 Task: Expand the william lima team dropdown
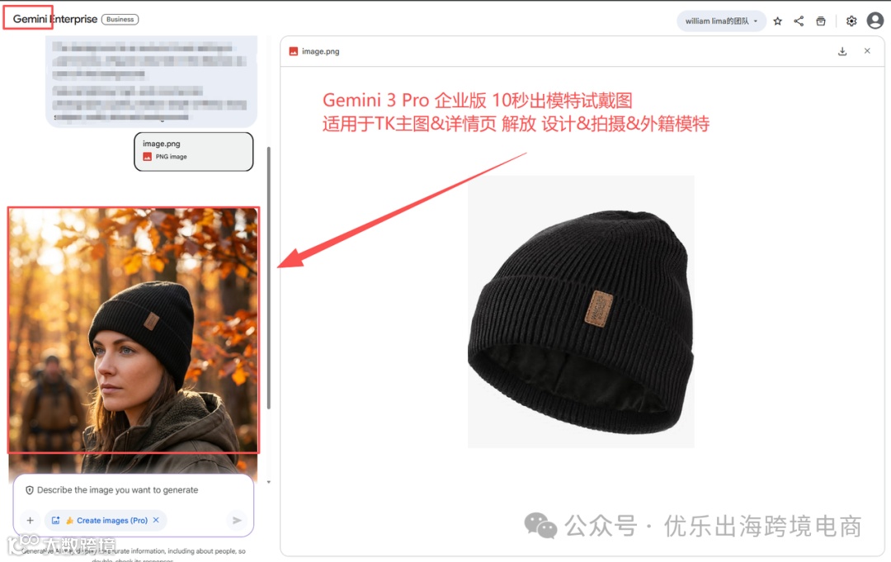[721, 21]
